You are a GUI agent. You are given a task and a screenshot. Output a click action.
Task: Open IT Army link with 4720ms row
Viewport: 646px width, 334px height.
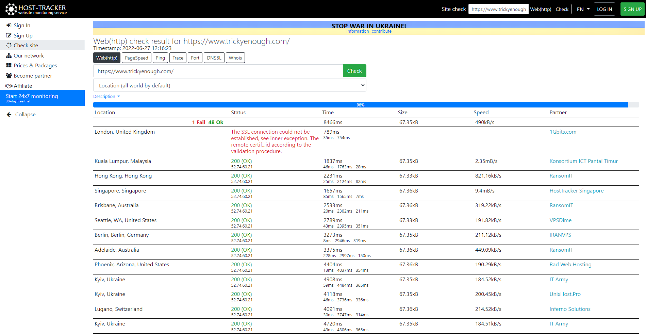559,324
